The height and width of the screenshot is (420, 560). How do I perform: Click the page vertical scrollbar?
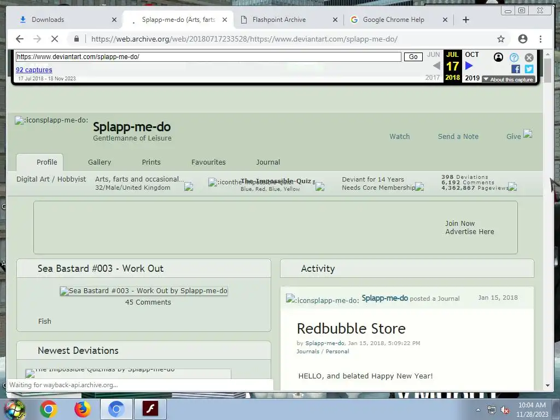click(547, 71)
